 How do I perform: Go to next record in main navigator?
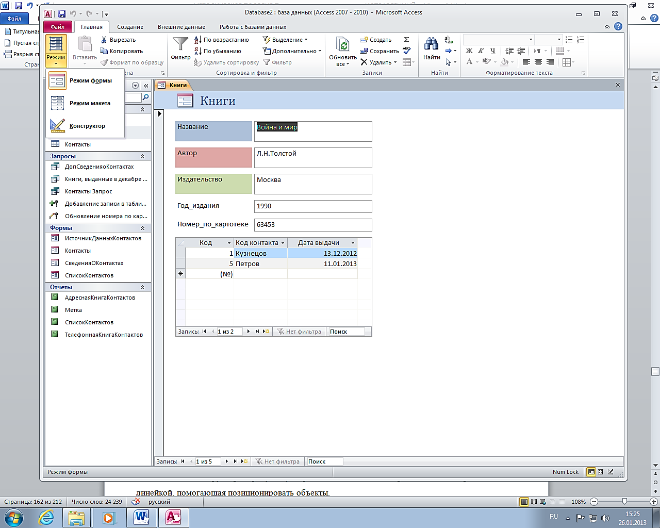coord(226,461)
